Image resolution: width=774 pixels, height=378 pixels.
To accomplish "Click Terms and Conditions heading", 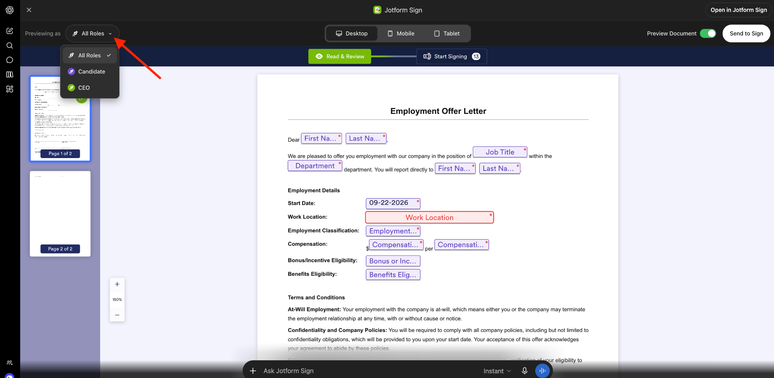I will 316,298.
